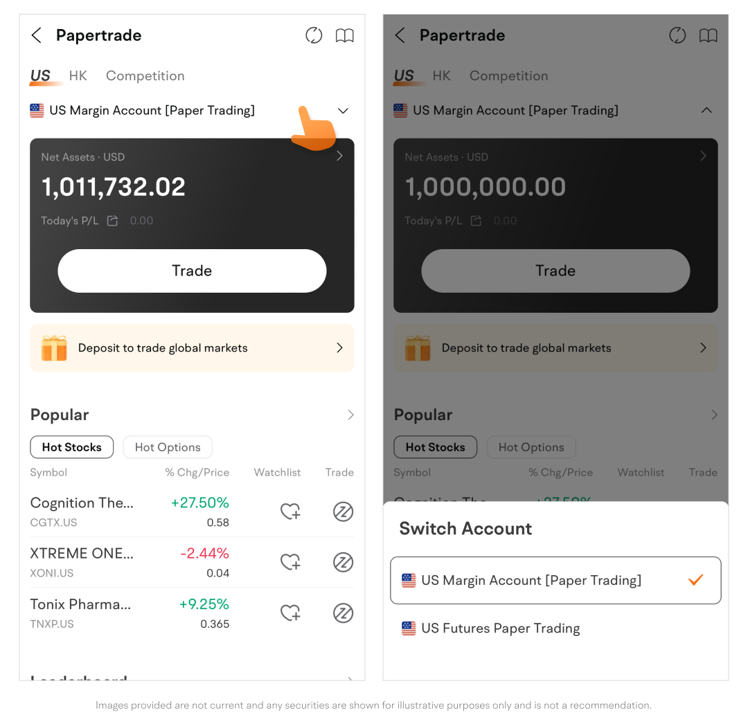
Task: Expand the Popular section arrow on left screen
Action: (x=350, y=415)
